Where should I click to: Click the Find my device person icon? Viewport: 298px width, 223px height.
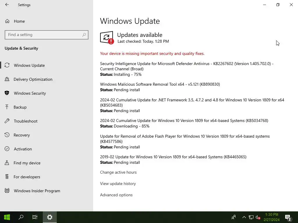click(7, 163)
